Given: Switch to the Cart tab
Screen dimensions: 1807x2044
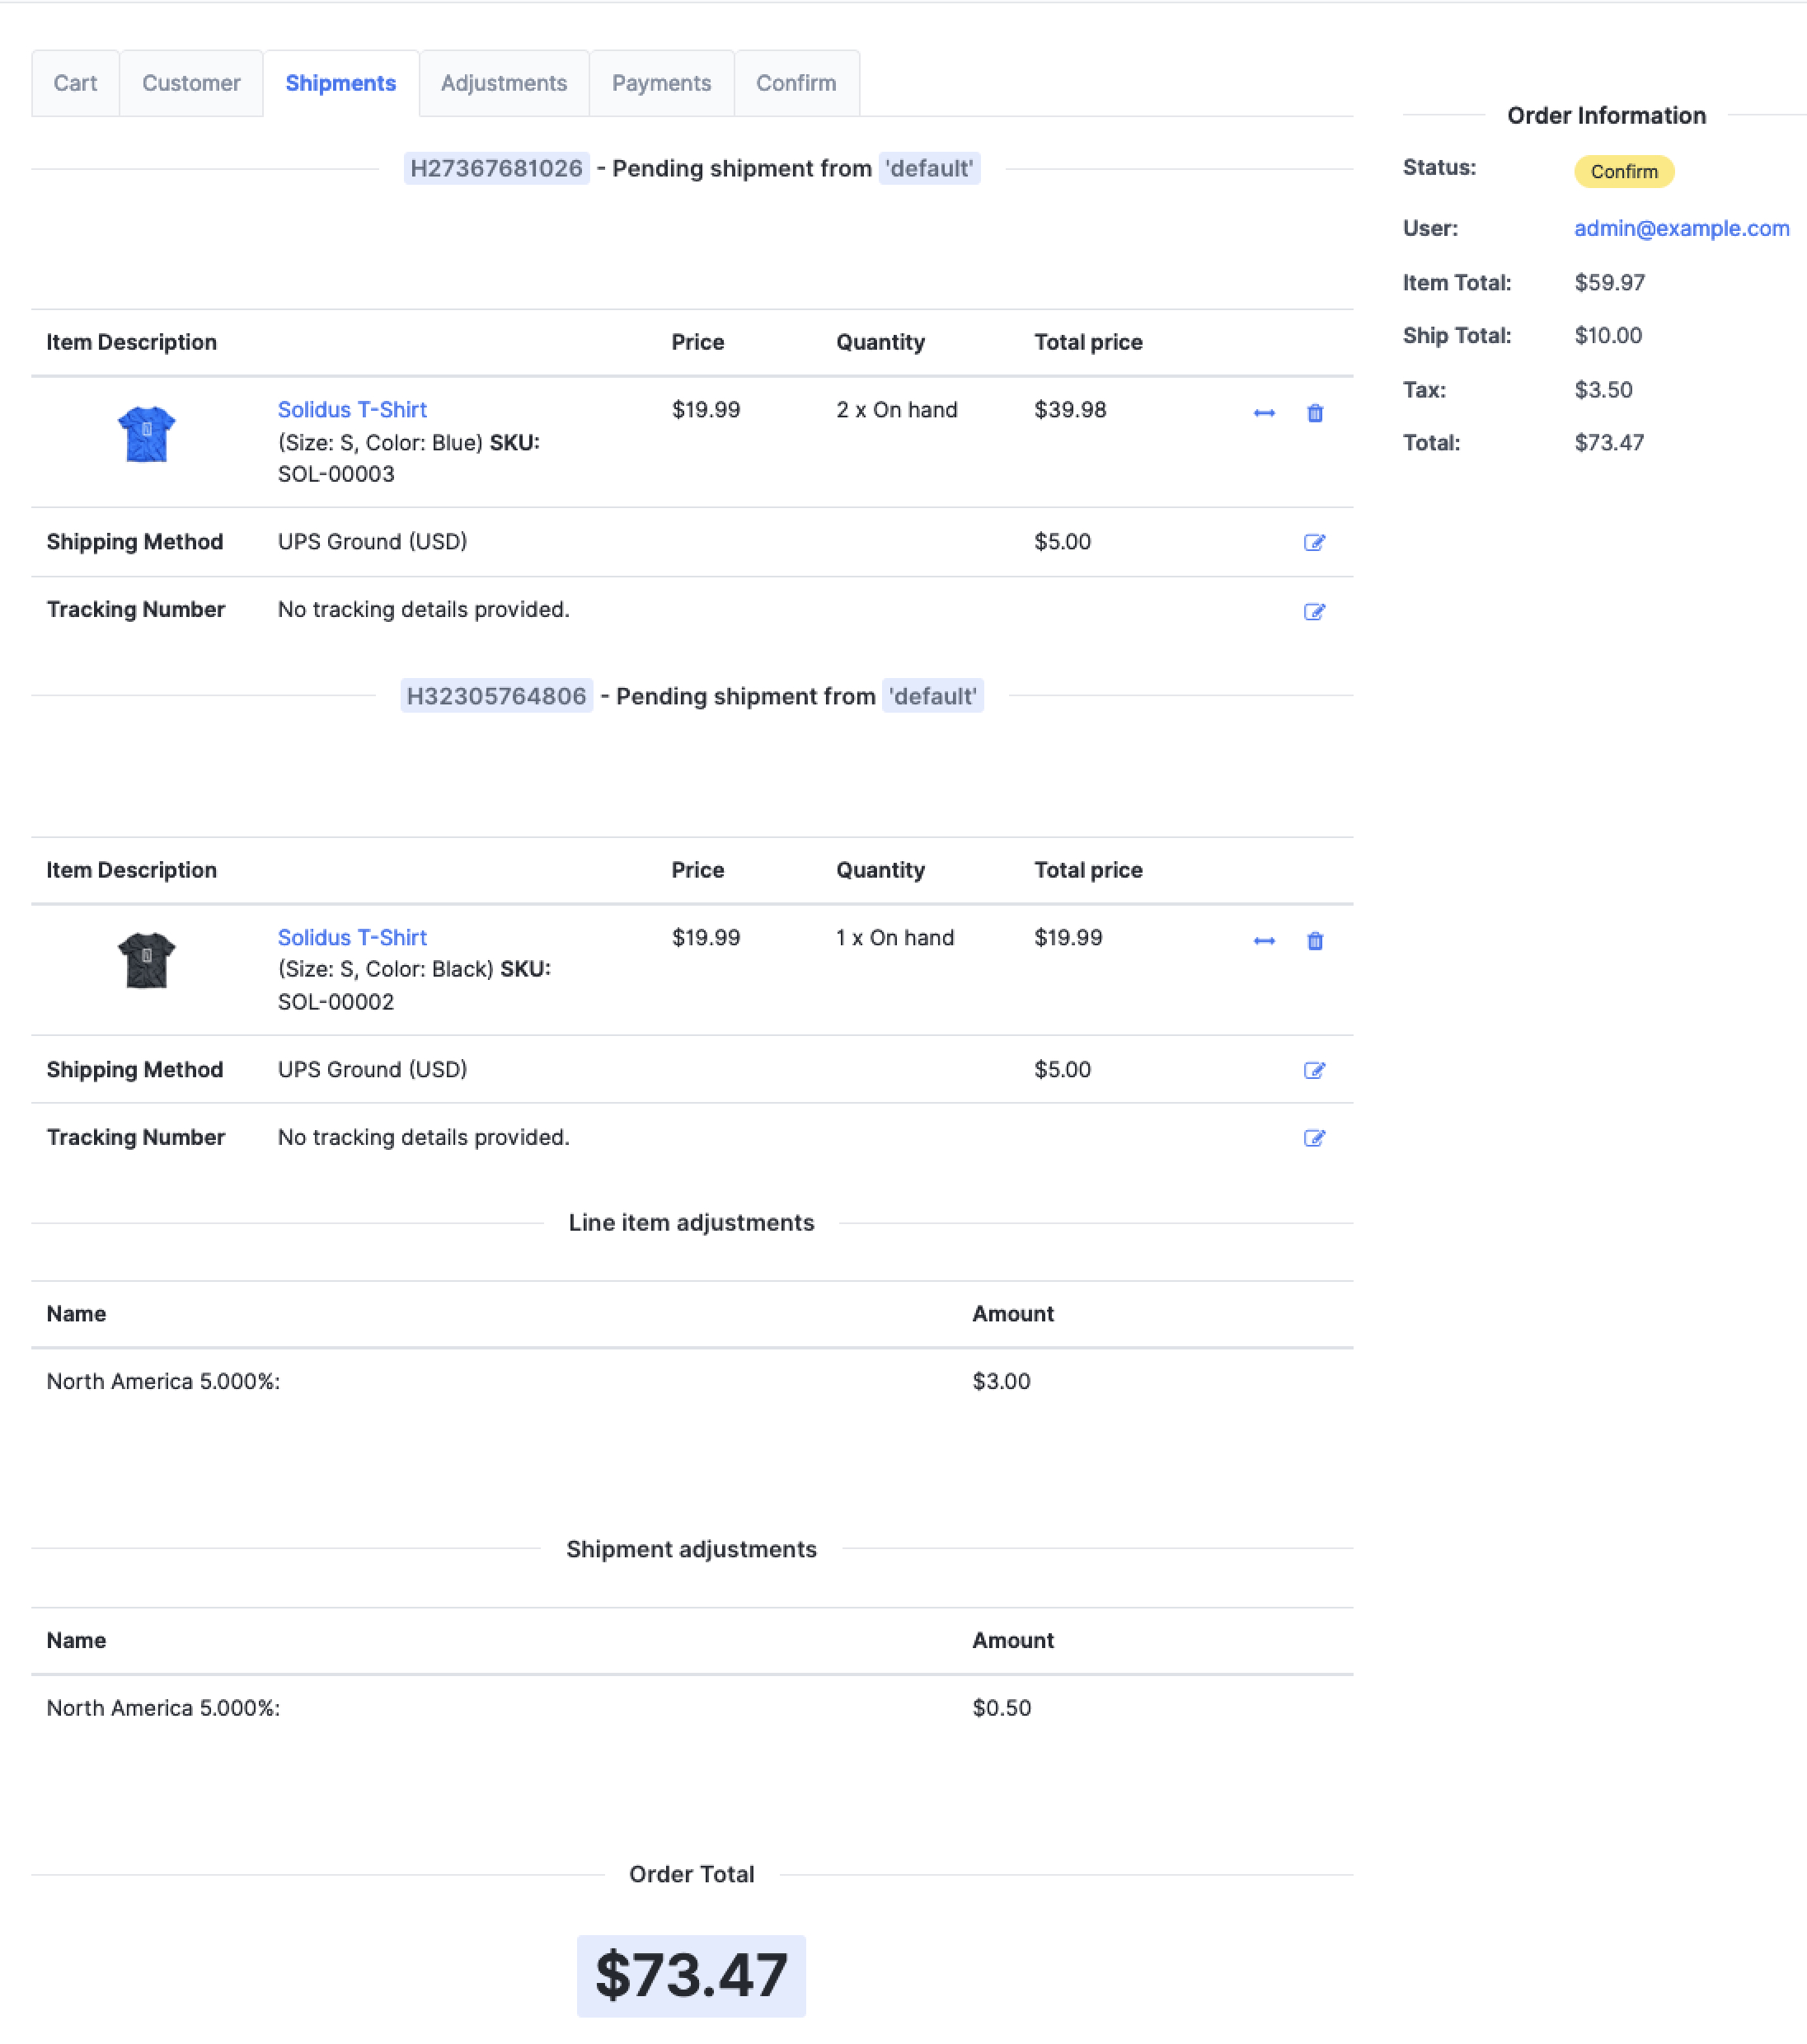Looking at the screenshot, I should [75, 83].
